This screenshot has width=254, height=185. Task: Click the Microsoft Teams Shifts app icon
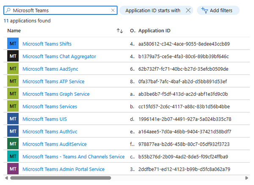coord(13,44)
